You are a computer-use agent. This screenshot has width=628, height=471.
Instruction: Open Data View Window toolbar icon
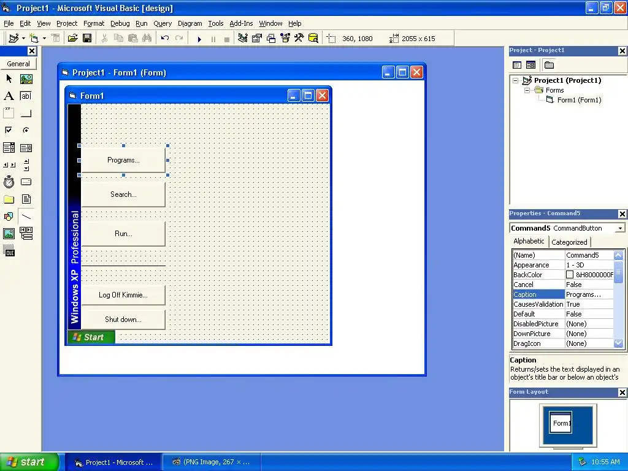click(313, 39)
